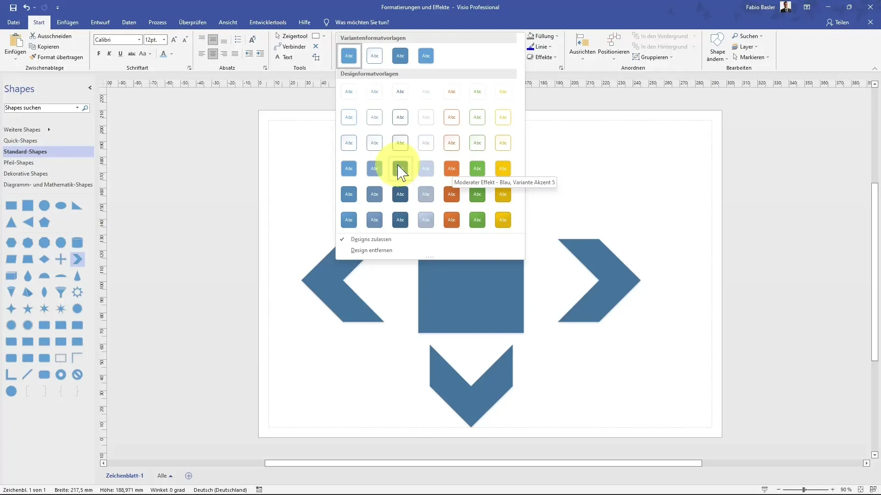881x495 pixels.
Task: Activate Format übertragen painter
Action: [x=56, y=57]
